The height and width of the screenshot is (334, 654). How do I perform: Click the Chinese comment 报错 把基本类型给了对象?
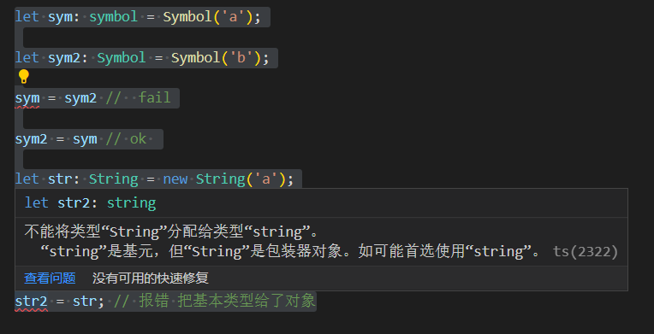[214, 301]
